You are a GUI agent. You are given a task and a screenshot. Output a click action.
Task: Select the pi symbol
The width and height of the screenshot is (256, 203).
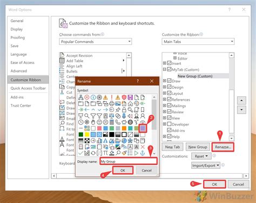(x=105, y=153)
